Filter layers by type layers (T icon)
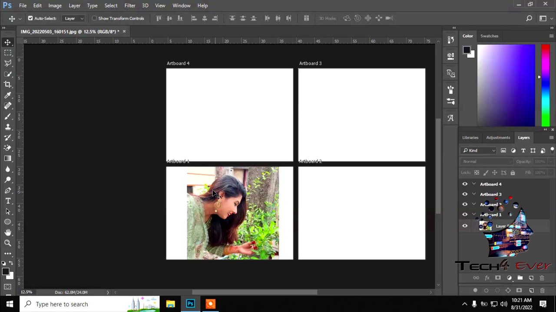 [523, 150]
